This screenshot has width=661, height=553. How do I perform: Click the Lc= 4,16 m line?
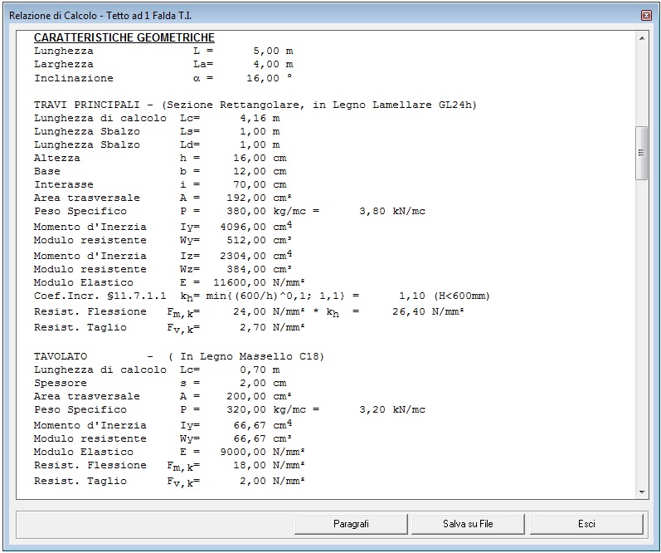point(157,118)
